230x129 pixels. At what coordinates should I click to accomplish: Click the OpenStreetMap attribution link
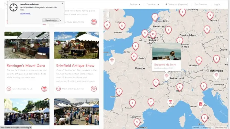point(220,127)
